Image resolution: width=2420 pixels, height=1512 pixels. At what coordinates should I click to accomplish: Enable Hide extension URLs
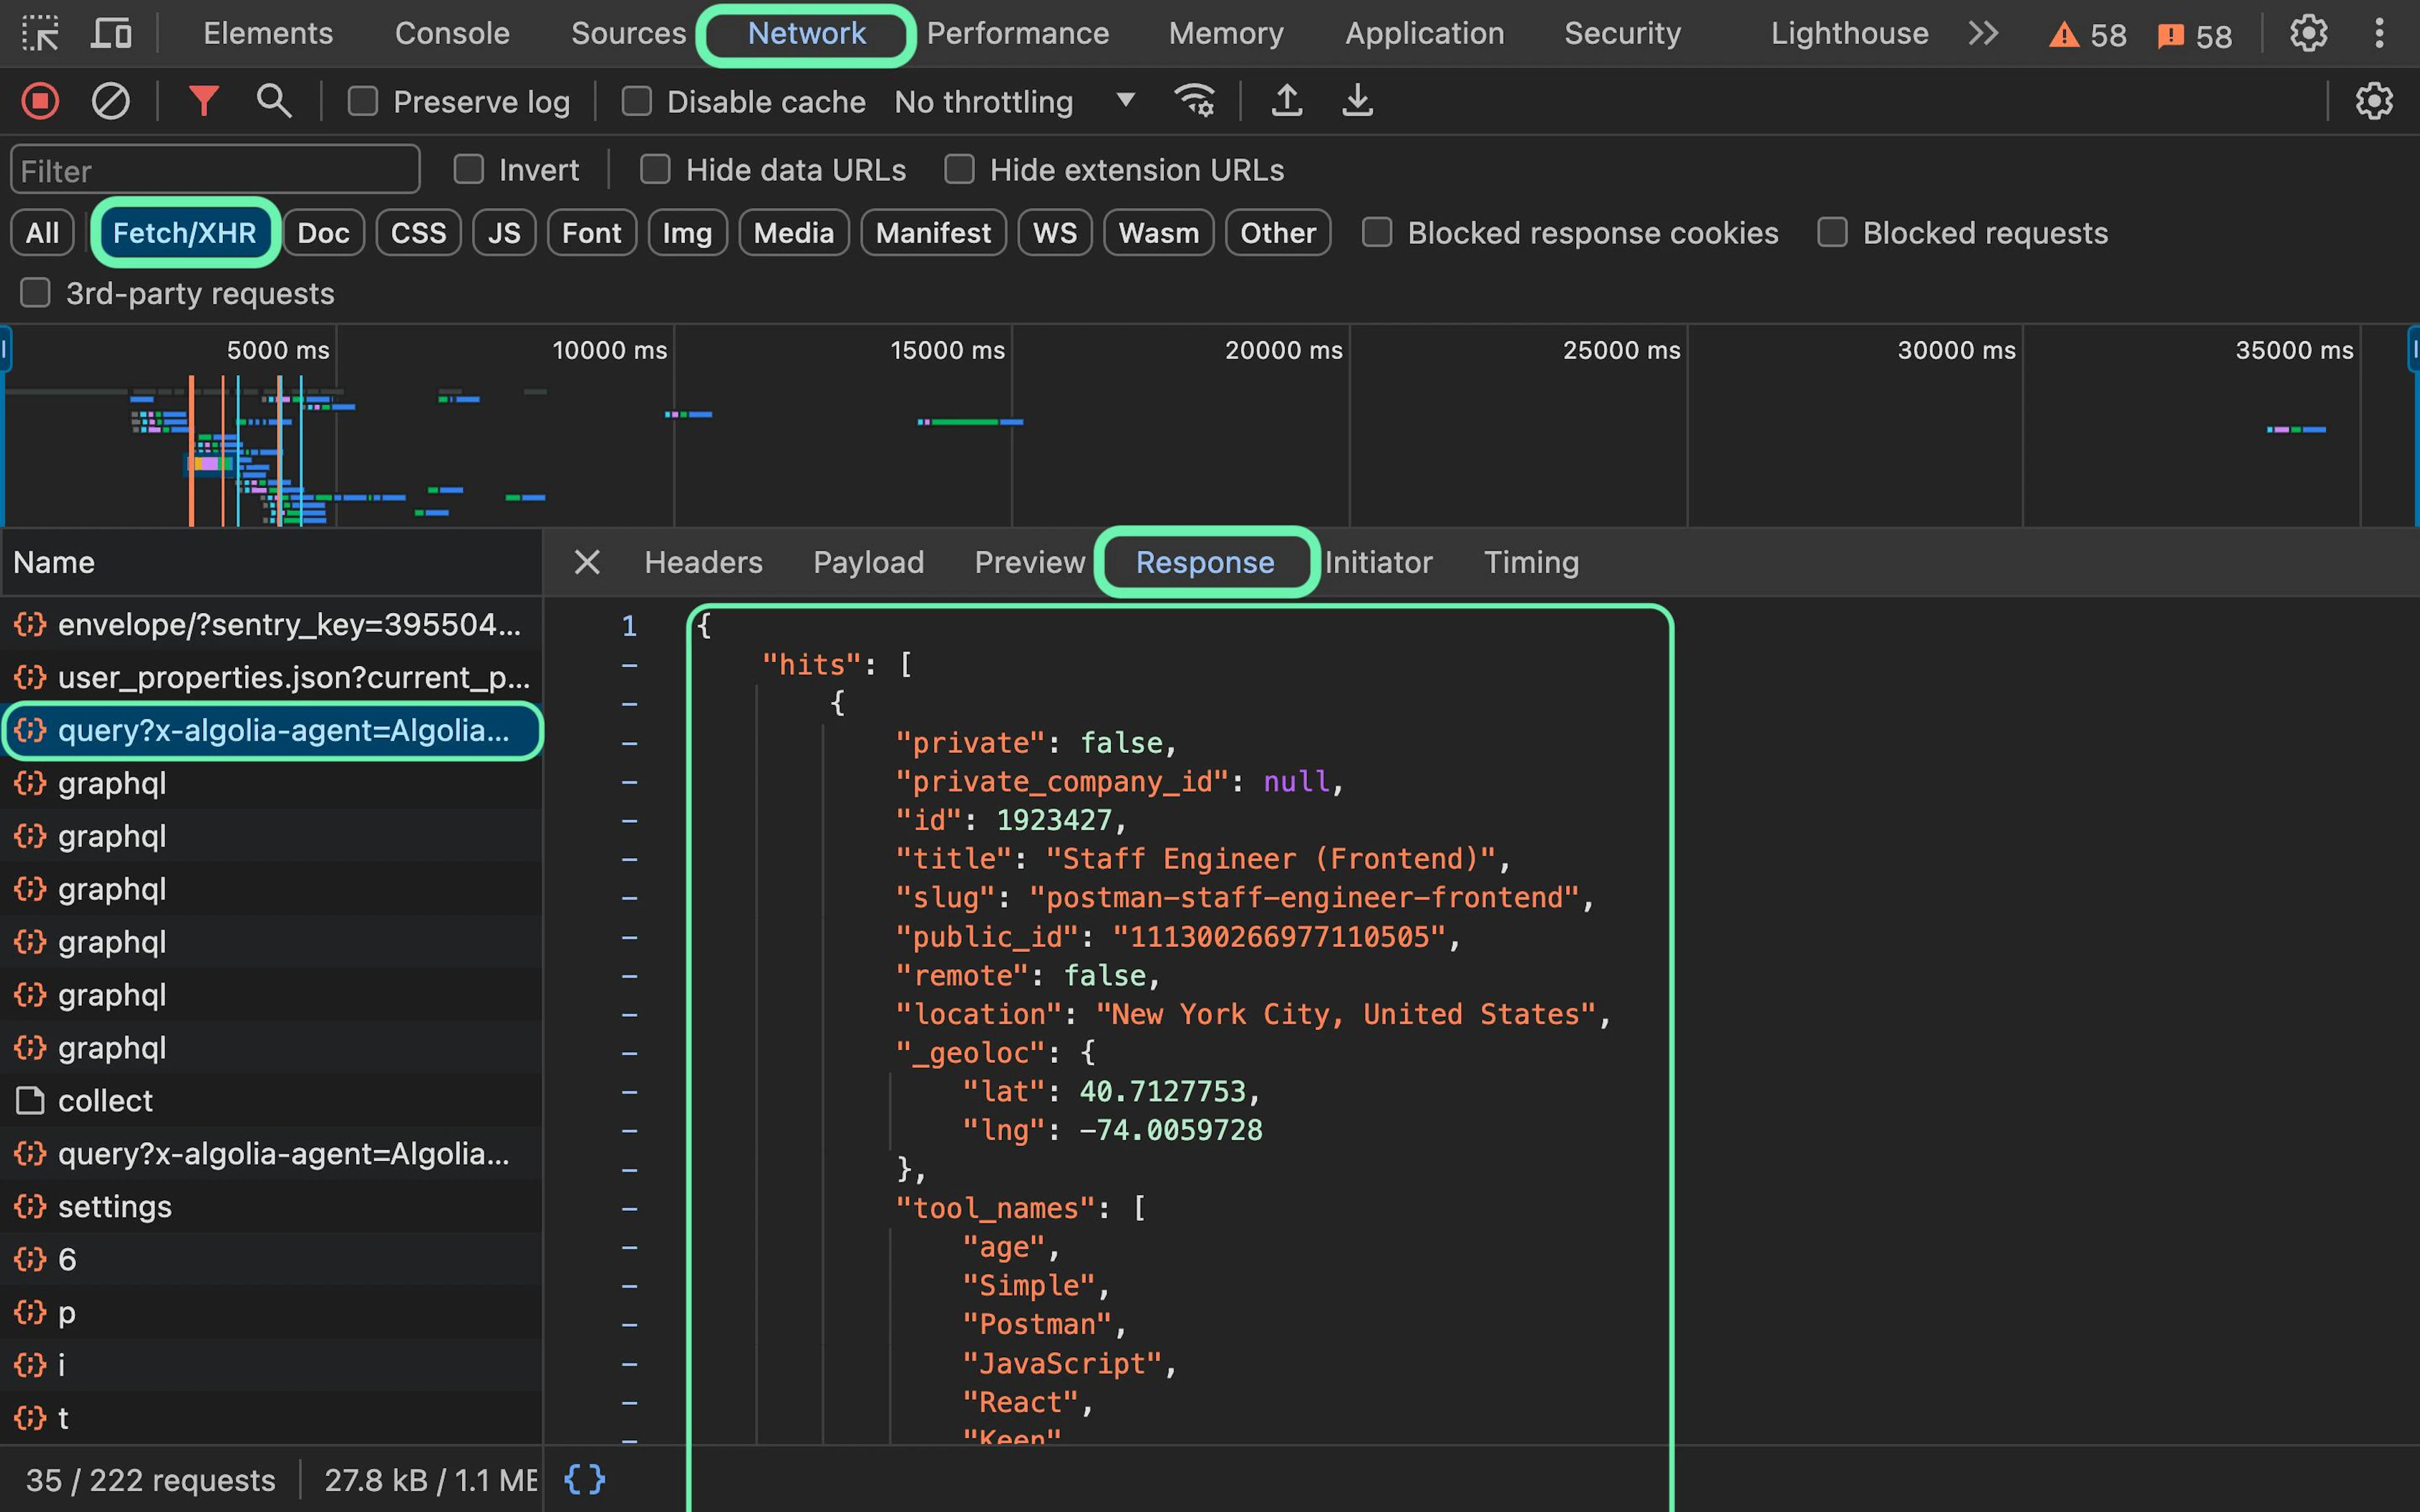point(959,170)
